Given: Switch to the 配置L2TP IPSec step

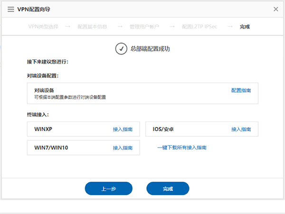Looking at the screenshot, I should point(199,27).
